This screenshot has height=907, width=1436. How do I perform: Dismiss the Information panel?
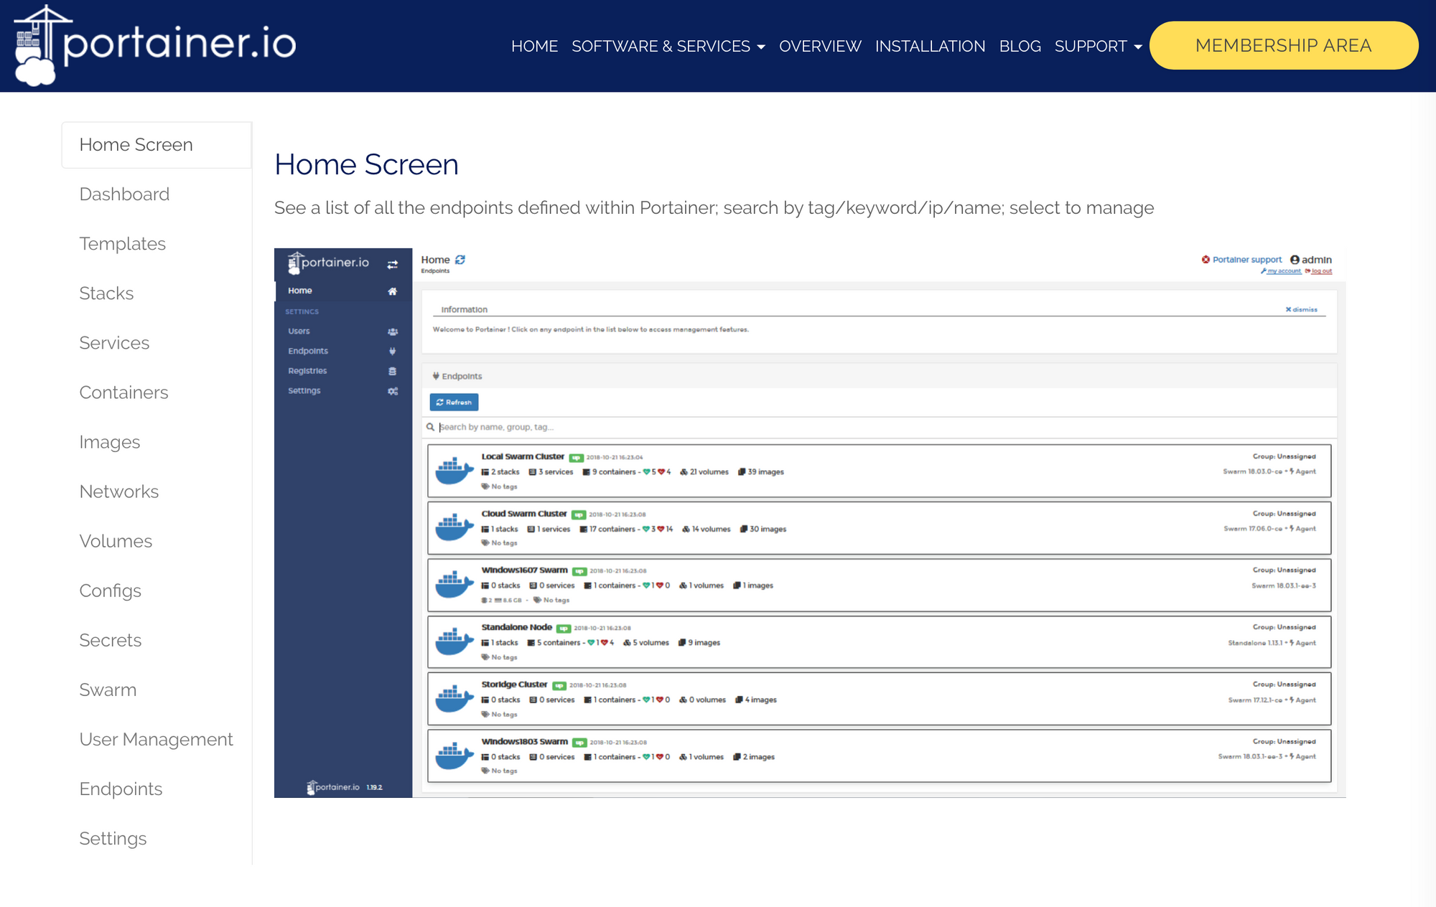click(1301, 310)
